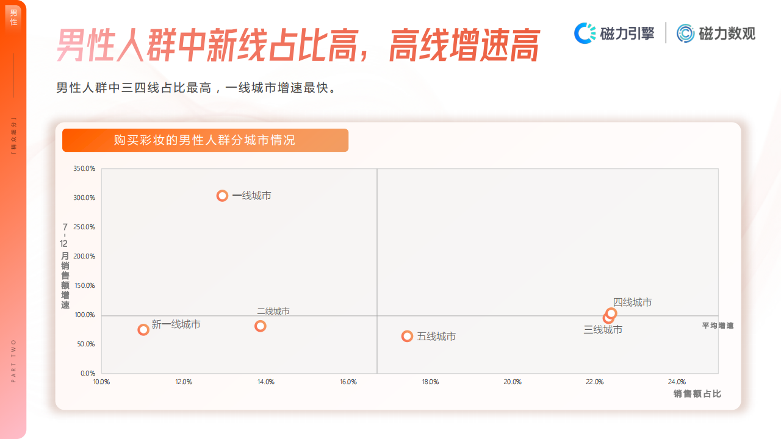Viewport: 781px width, 439px height.
Task: Select the 350.0% y-axis tick label
Action: [x=84, y=168]
